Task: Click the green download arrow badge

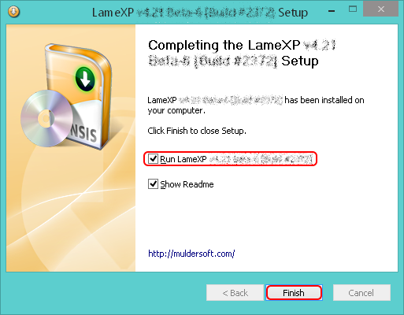Action: pyautogui.click(x=85, y=80)
